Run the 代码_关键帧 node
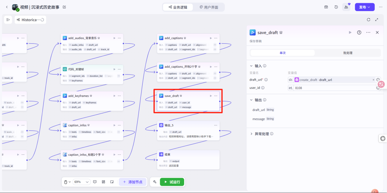 (x=114, y=69)
